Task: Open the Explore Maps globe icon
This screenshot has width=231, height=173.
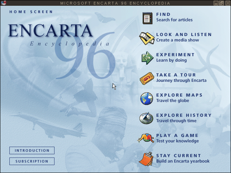Action: tap(147, 98)
